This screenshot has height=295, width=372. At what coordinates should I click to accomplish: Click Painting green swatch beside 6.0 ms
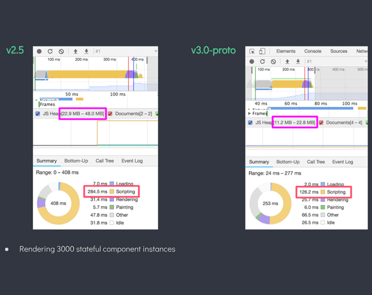(x=323, y=208)
